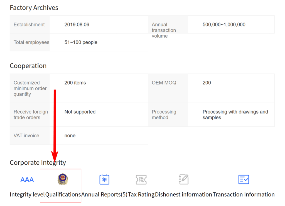View the Annual Reports(5) link
The image size is (285, 206).
click(104, 194)
